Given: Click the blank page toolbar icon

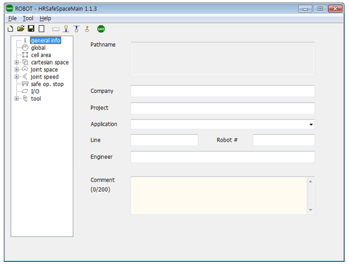Looking at the screenshot, I should tap(41, 28).
